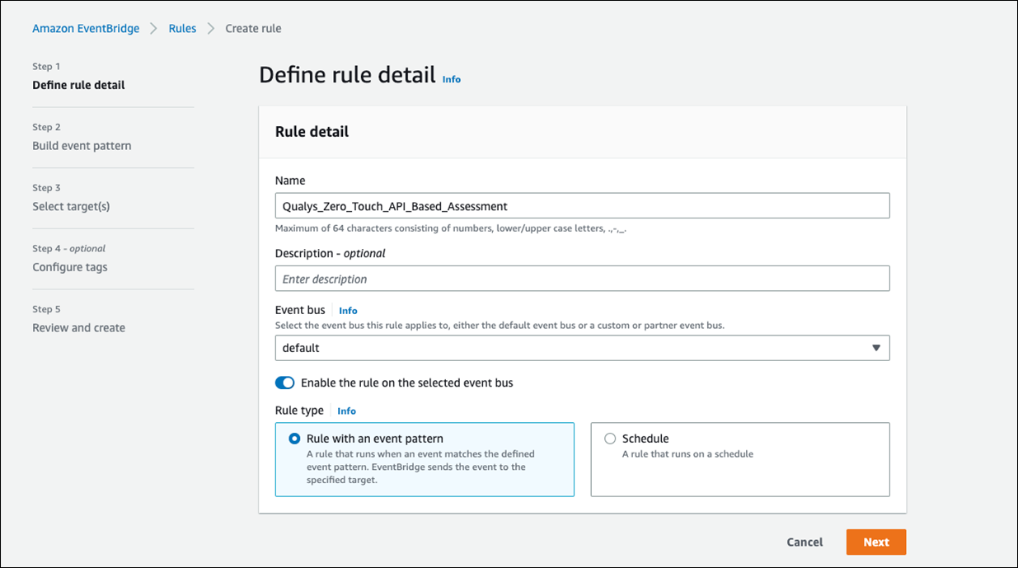This screenshot has width=1018, height=568.
Task: Go to Step 2 Build event pattern
Action: 82,146
